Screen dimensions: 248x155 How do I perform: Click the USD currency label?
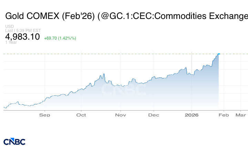tap(9, 27)
